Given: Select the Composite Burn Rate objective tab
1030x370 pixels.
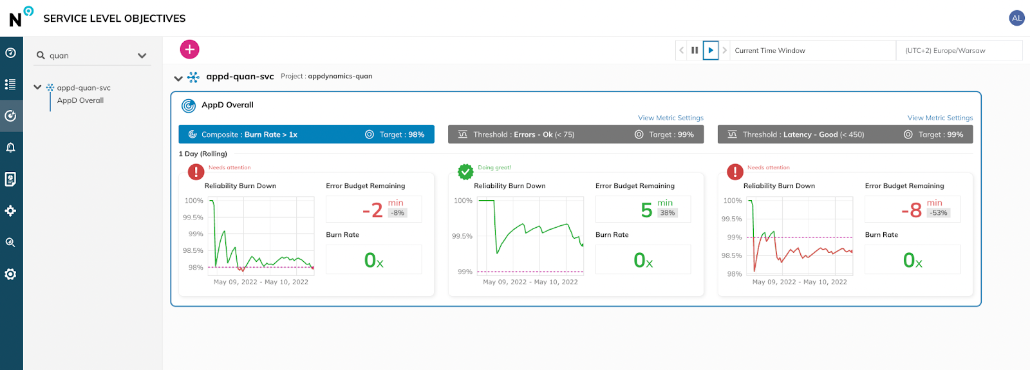Looking at the screenshot, I should click(306, 134).
